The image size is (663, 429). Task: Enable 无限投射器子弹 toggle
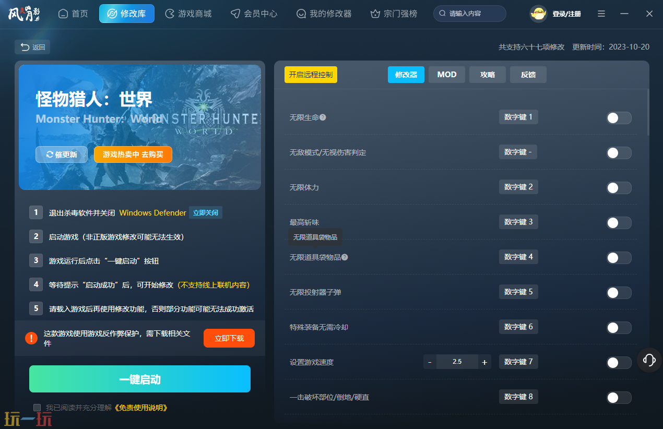[619, 293]
